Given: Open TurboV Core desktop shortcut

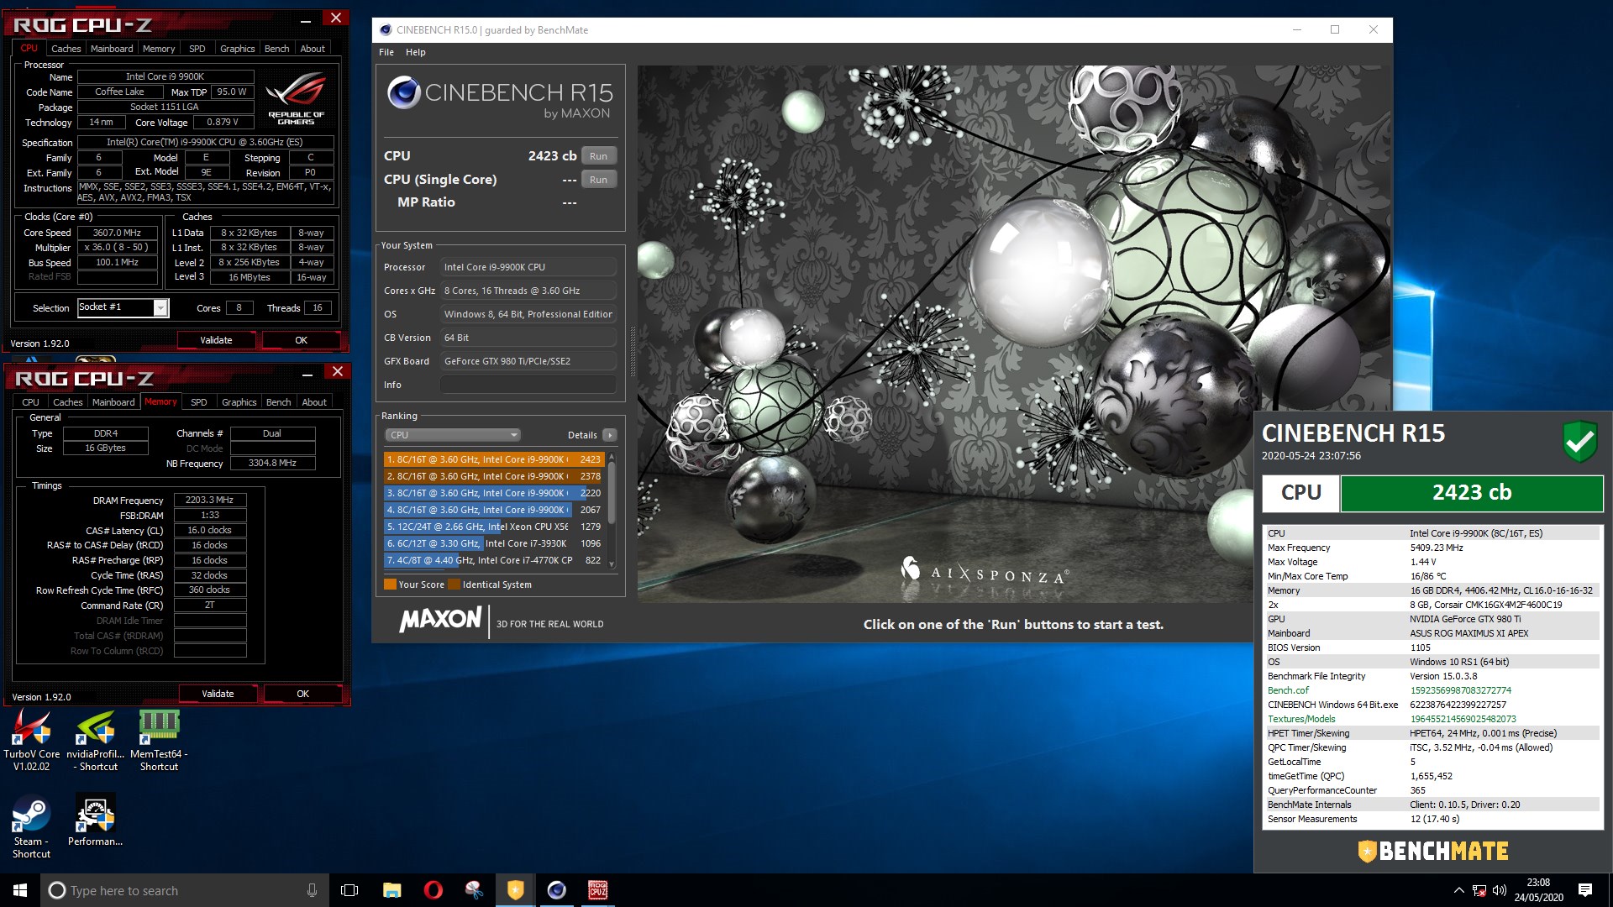Looking at the screenshot, I should coord(31,739).
